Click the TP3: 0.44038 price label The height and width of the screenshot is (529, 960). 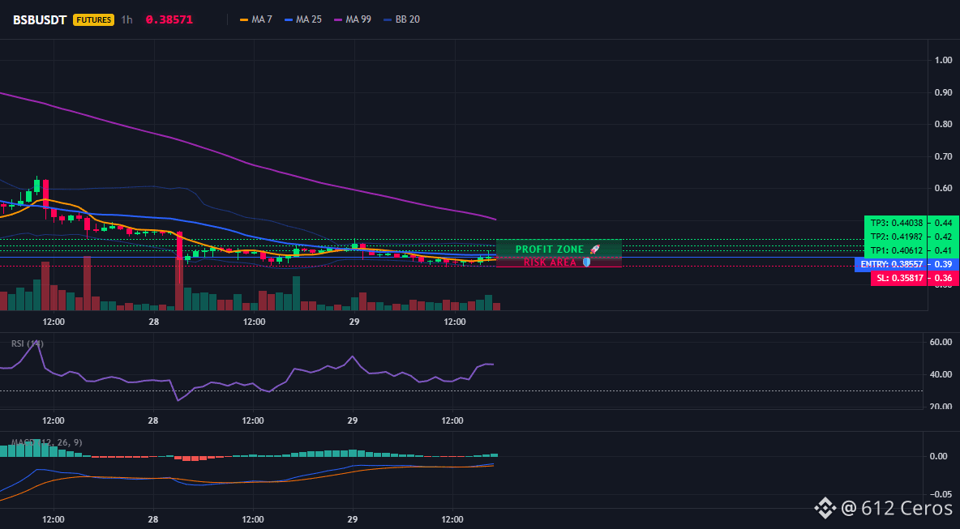click(x=896, y=223)
